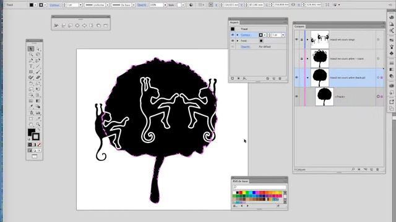This screenshot has height=222, width=396.
Task: Unlock the 'arbre - copie' layer
Action: coord(301,59)
